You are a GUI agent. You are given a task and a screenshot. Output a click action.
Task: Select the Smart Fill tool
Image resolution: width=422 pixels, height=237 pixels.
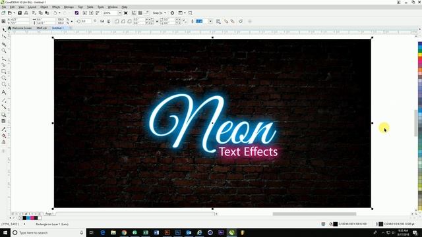pos(4,142)
